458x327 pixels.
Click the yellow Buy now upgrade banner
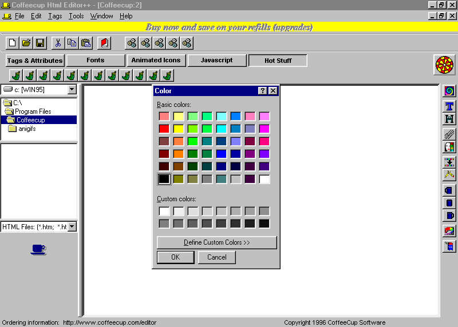229,27
